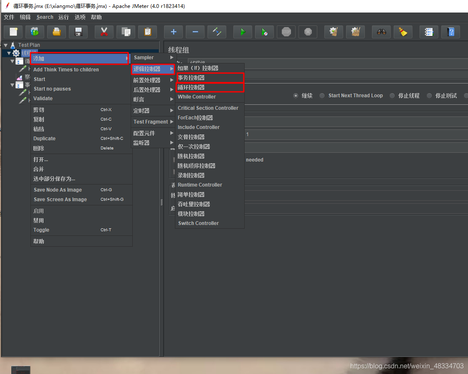
Task: Click the Copy toolbar icon
Action: pyautogui.click(x=126, y=32)
